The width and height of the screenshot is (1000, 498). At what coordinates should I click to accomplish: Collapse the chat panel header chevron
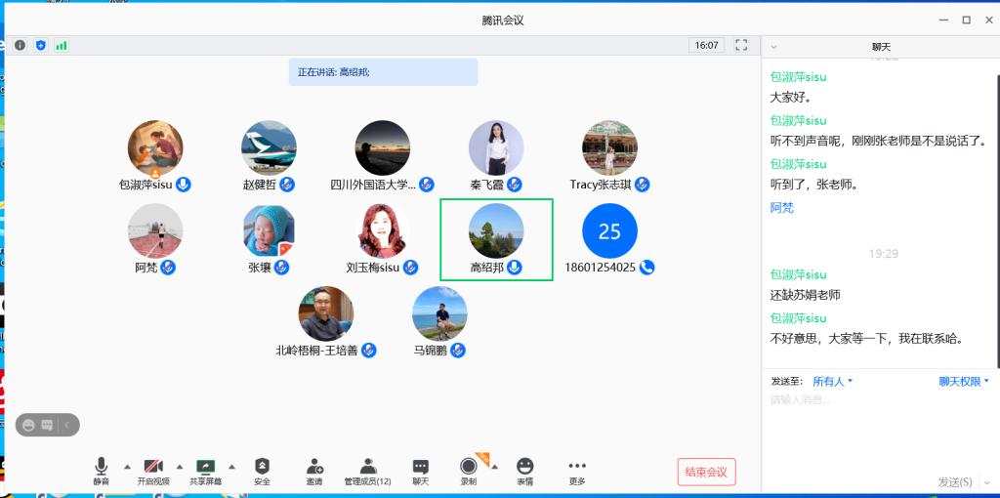tap(774, 47)
